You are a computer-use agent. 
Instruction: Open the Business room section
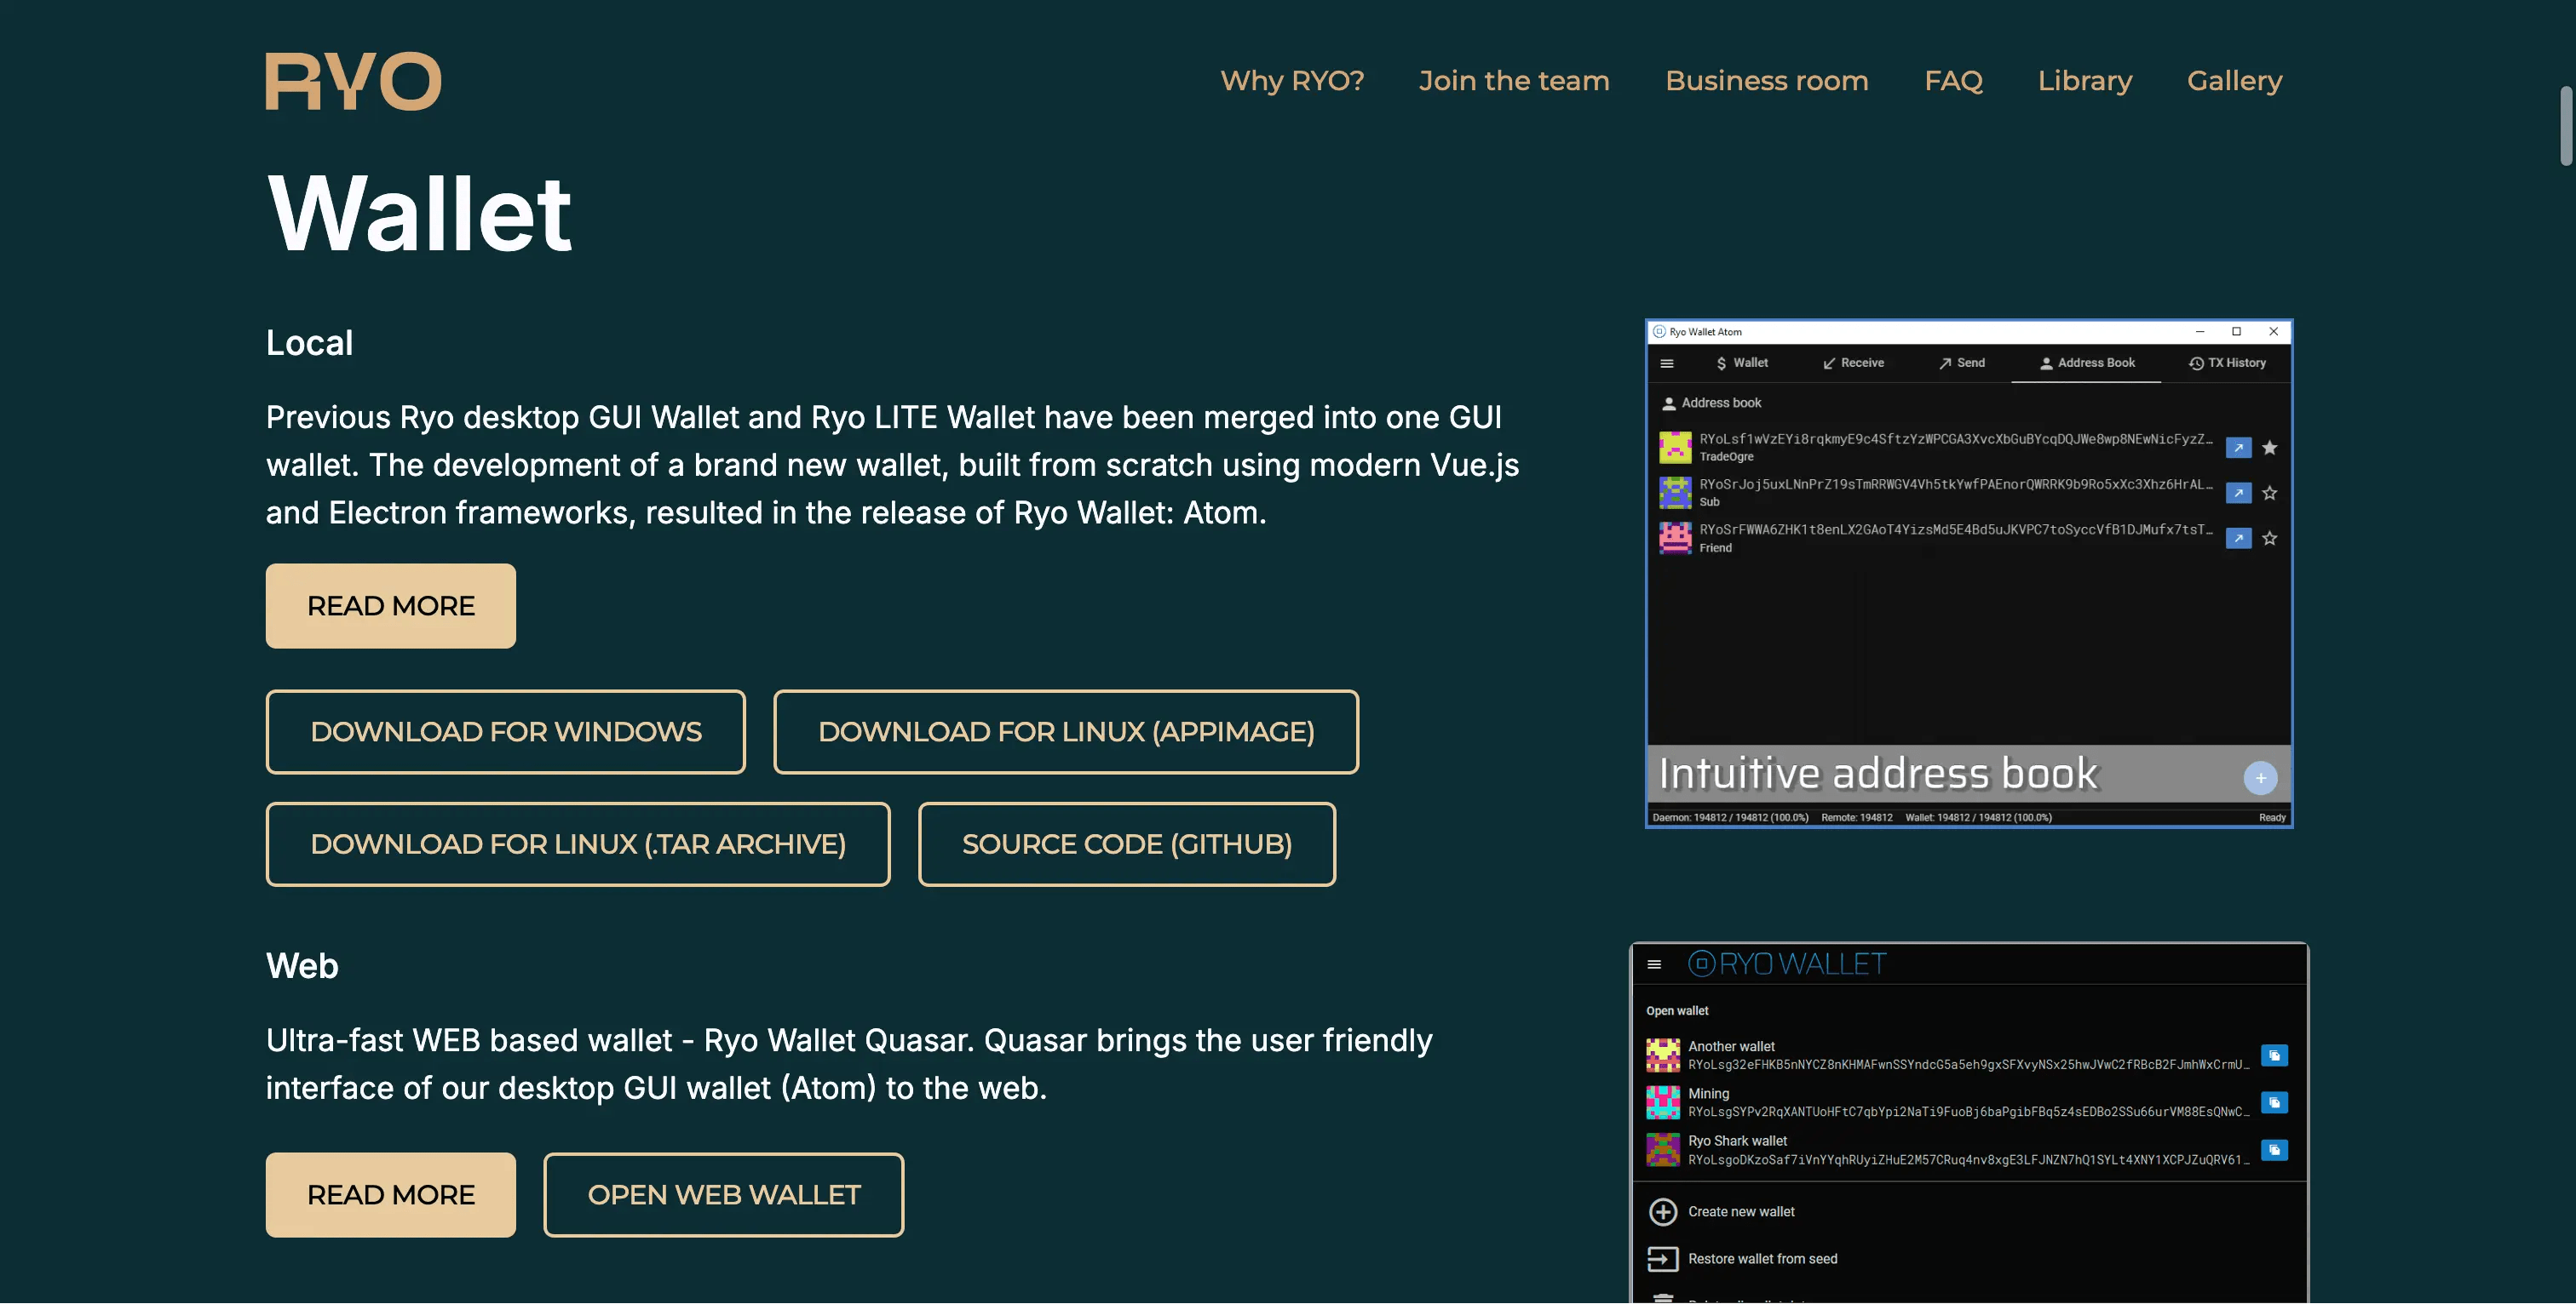coord(1766,81)
